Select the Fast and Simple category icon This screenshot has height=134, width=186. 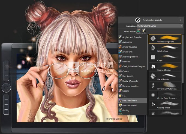coord(120,105)
